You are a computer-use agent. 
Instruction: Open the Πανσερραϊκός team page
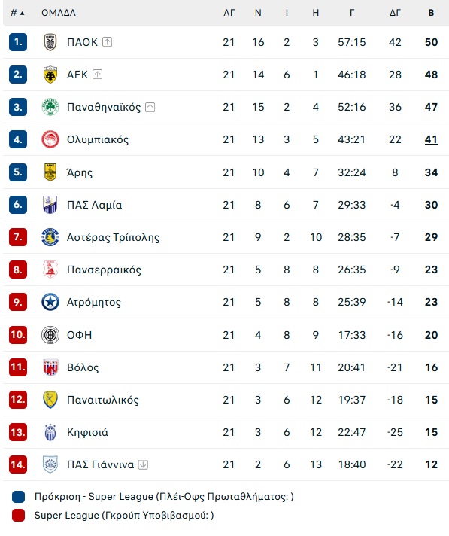(104, 270)
